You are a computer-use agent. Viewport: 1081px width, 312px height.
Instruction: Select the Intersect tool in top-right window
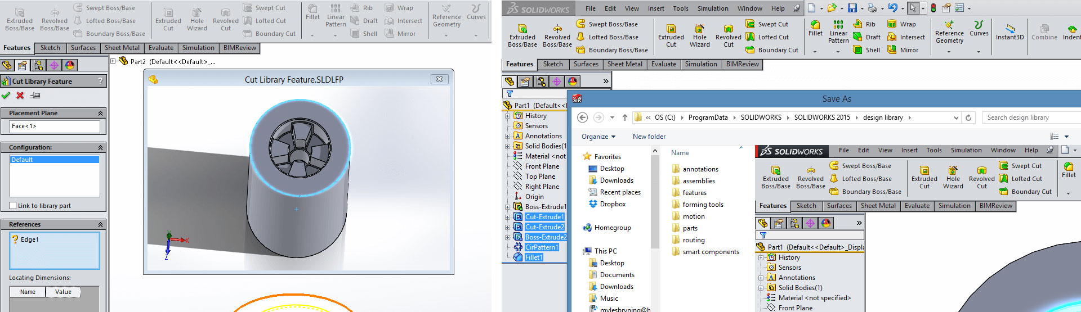(906, 37)
